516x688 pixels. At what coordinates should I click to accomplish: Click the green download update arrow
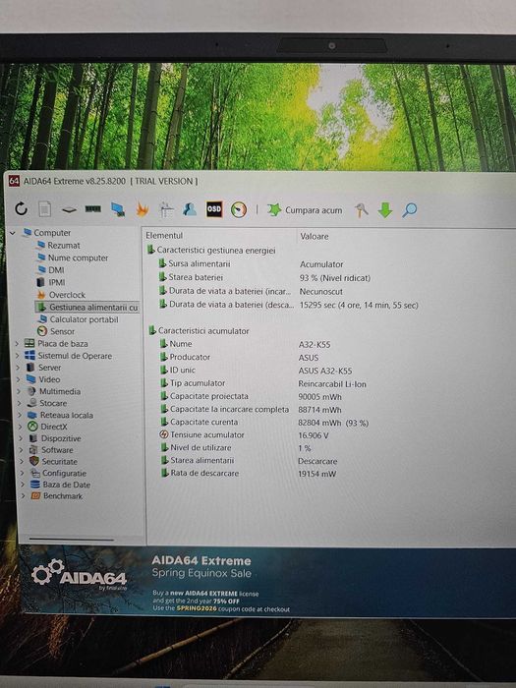point(385,210)
